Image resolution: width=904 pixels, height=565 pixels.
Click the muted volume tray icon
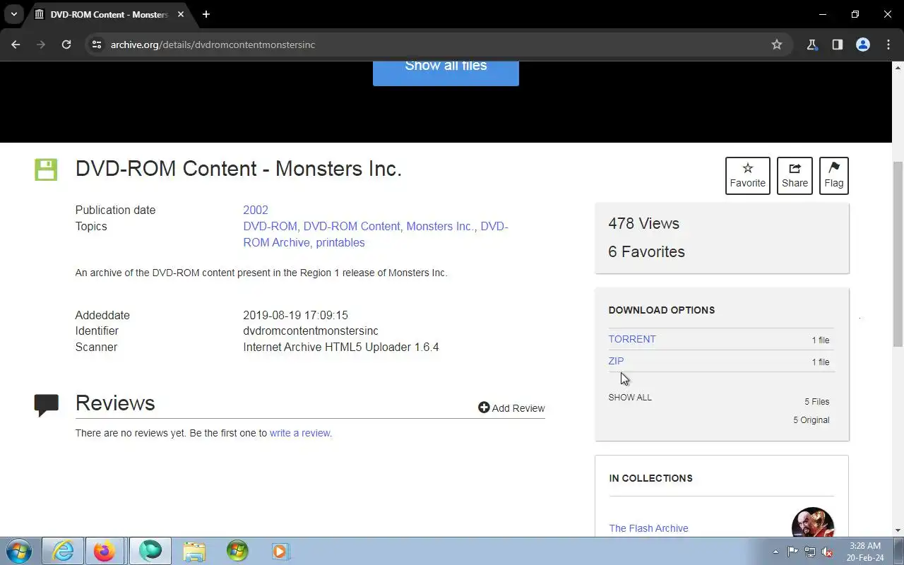827,552
